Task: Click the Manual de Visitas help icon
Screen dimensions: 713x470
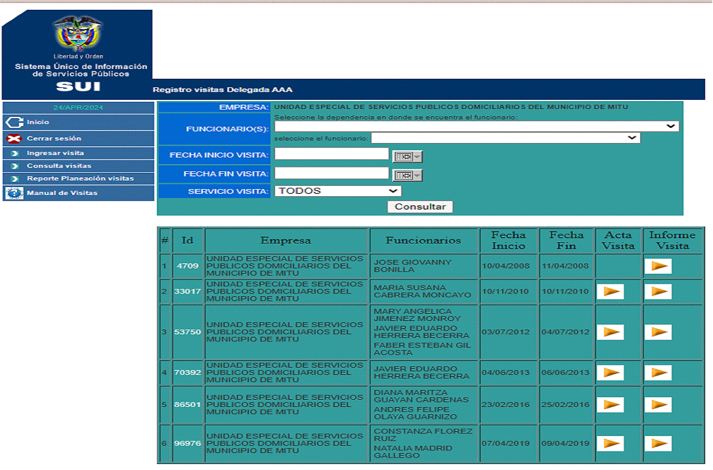Action: click(x=14, y=193)
